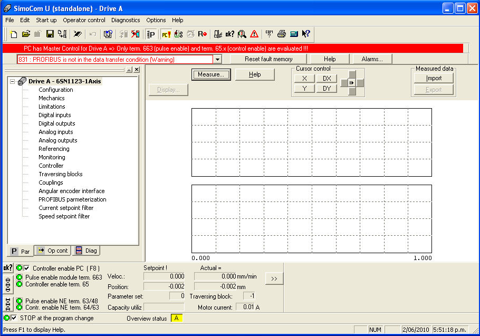Click the drive commissioning icon before ok?
The width and height of the screenshot is (480, 336).
(218, 34)
